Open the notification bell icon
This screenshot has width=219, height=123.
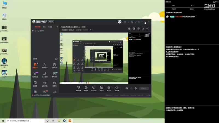pos(143,28)
